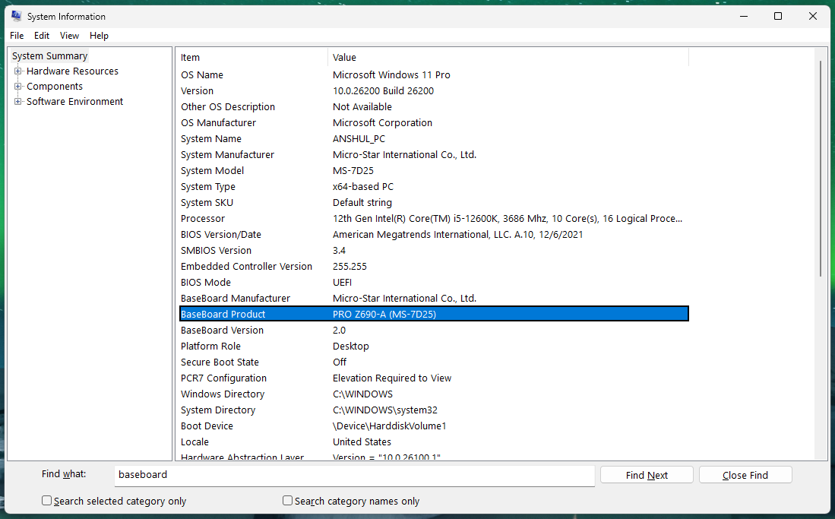Click the value \Device\HarddiskVolume1
The image size is (835, 519).
point(389,426)
